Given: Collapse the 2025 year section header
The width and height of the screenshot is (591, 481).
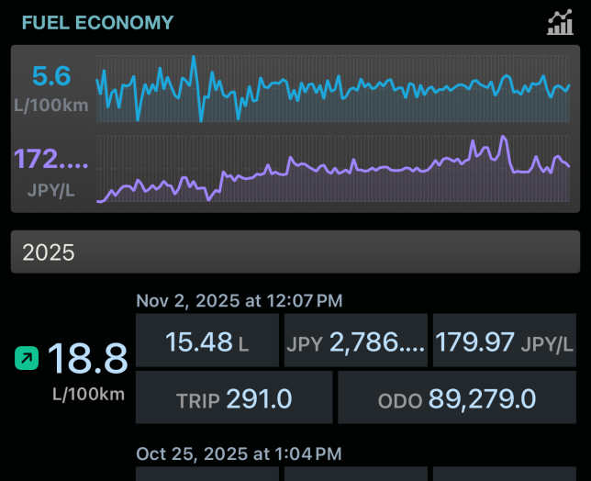Looking at the screenshot, I should point(295,252).
